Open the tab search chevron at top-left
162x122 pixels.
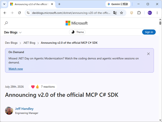pos(4,4)
